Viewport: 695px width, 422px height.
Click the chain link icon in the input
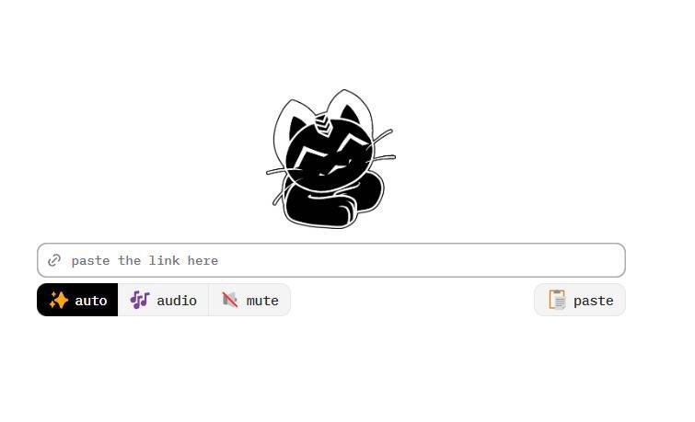point(54,260)
